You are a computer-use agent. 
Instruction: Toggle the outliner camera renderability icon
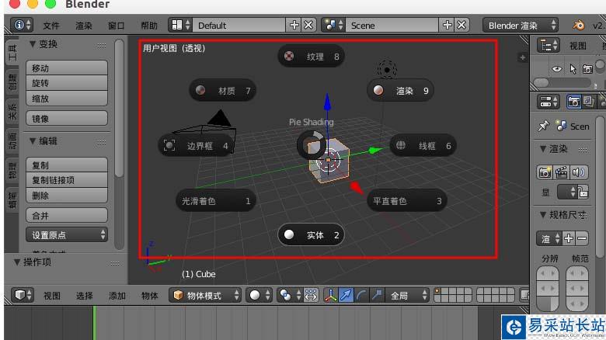tap(588, 69)
